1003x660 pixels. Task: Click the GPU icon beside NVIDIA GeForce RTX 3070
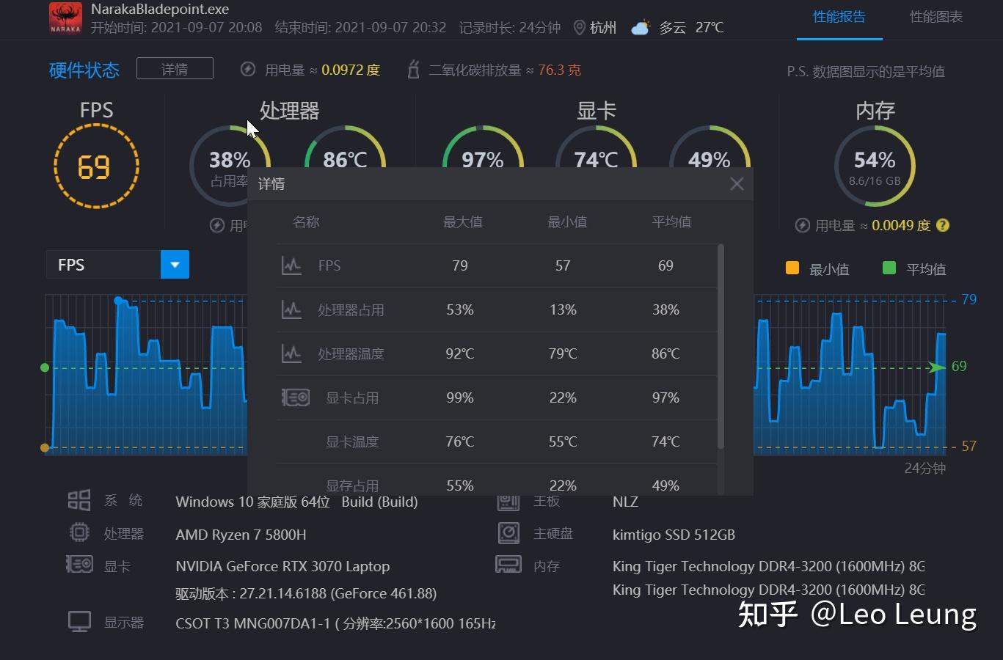click(x=79, y=565)
